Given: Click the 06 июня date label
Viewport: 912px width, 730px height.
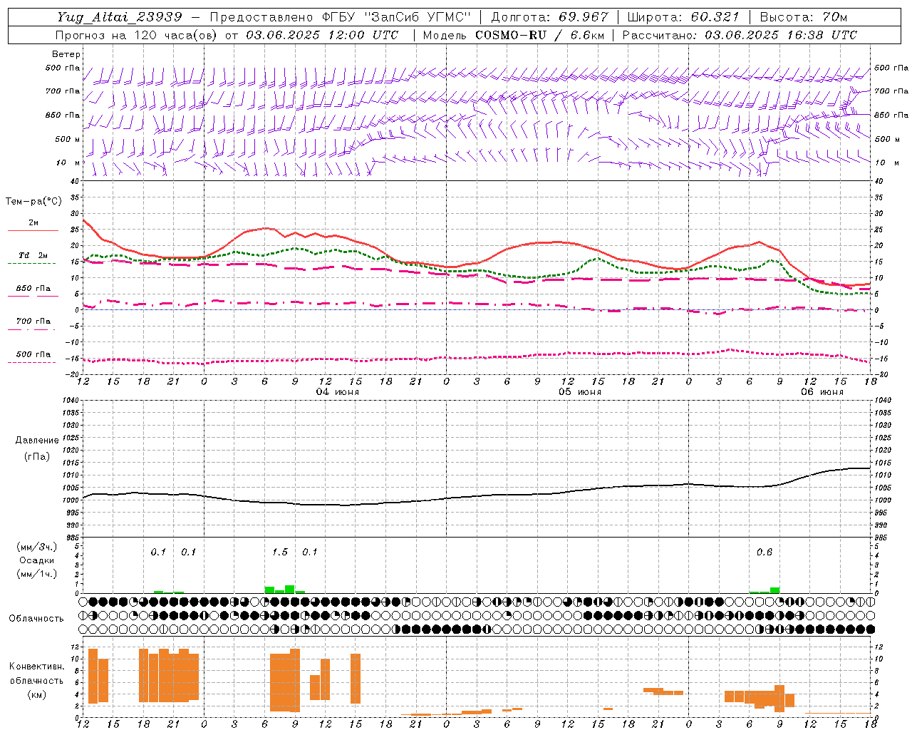Looking at the screenshot, I should [822, 392].
